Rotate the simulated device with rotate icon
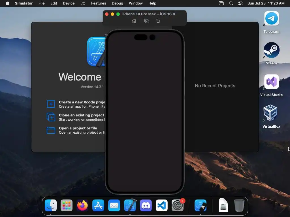The width and height of the screenshot is (290, 217). (x=158, y=21)
